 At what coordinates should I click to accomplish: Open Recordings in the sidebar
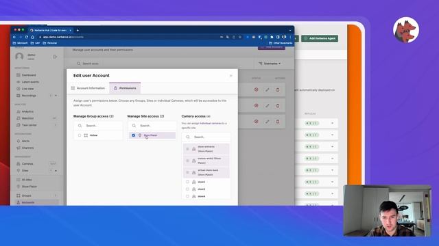29,96
